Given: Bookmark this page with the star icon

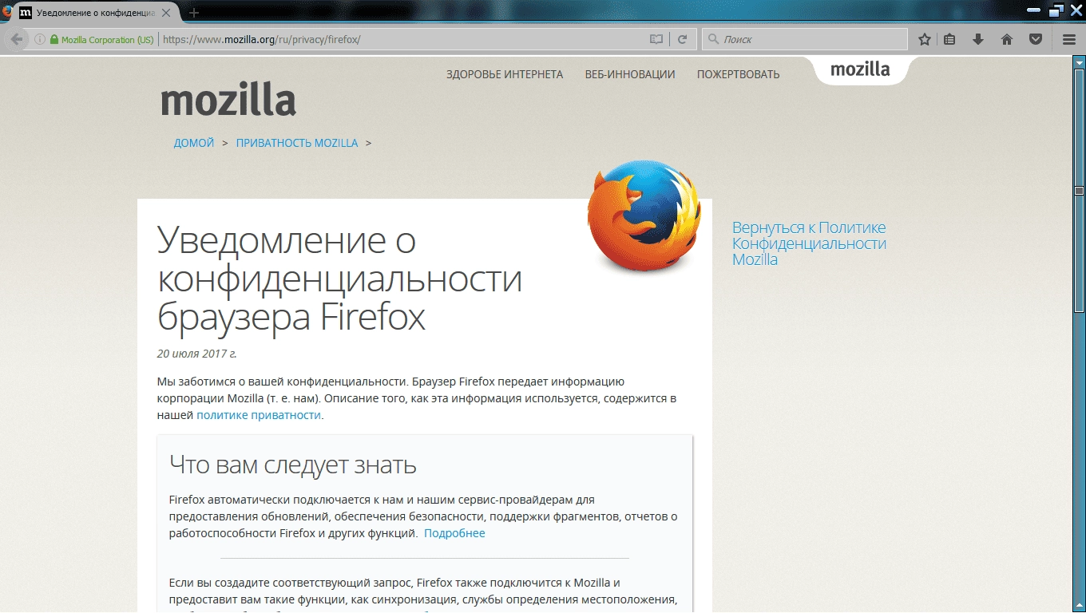Looking at the screenshot, I should 925,39.
